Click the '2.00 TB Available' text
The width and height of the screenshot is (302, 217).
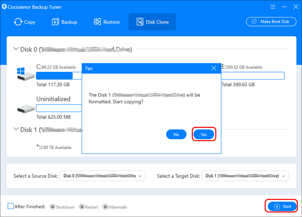pos(56,148)
